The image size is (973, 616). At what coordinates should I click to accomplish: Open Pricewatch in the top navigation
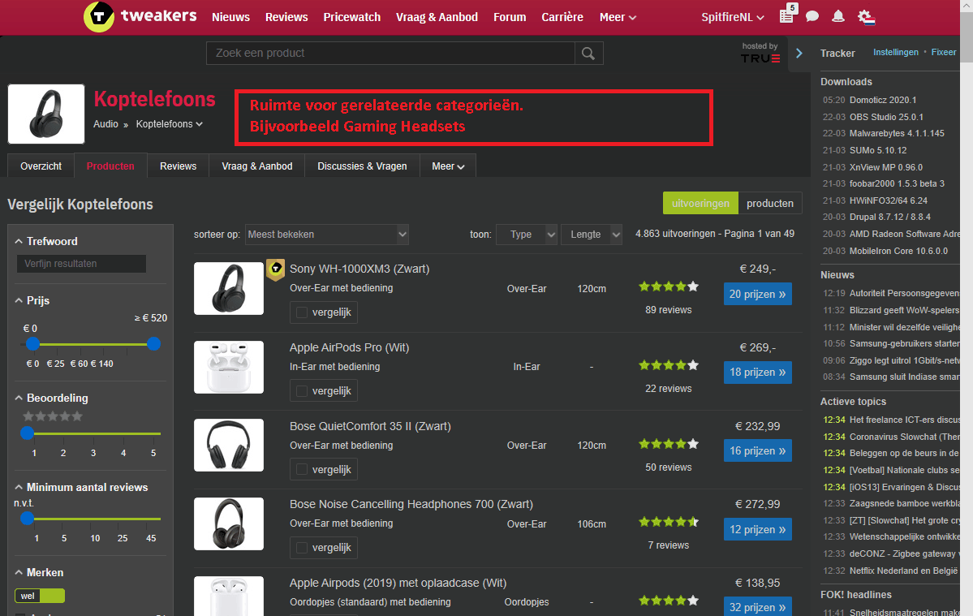point(352,17)
